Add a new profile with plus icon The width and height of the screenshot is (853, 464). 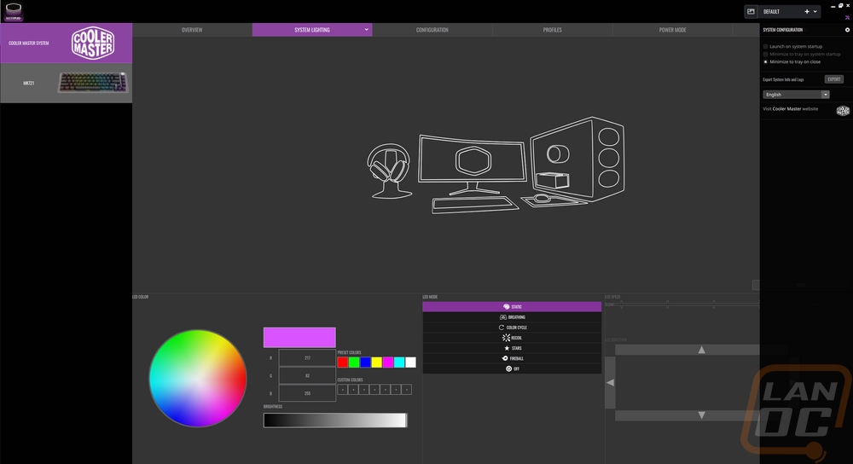coord(807,11)
